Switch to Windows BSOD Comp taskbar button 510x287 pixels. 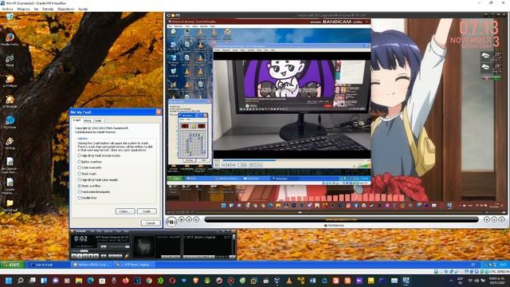coord(92,265)
